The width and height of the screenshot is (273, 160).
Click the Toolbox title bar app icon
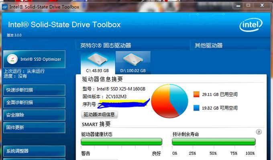5,7
